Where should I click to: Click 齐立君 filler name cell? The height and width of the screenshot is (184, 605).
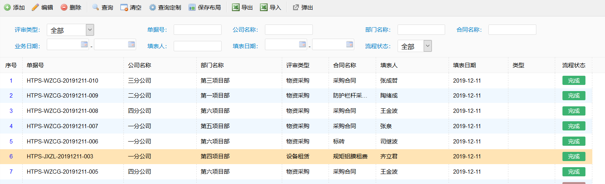pos(389,156)
